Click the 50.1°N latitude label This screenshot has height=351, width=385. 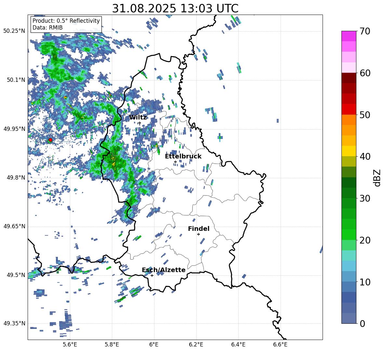[16, 80]
